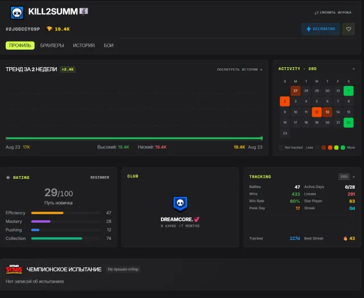Click the Tracked 227d value

(x=295, y=238)
